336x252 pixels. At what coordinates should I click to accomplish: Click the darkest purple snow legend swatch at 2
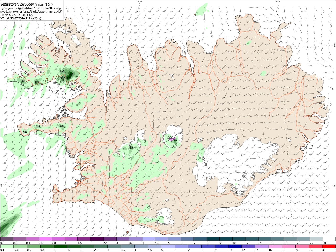97,239
